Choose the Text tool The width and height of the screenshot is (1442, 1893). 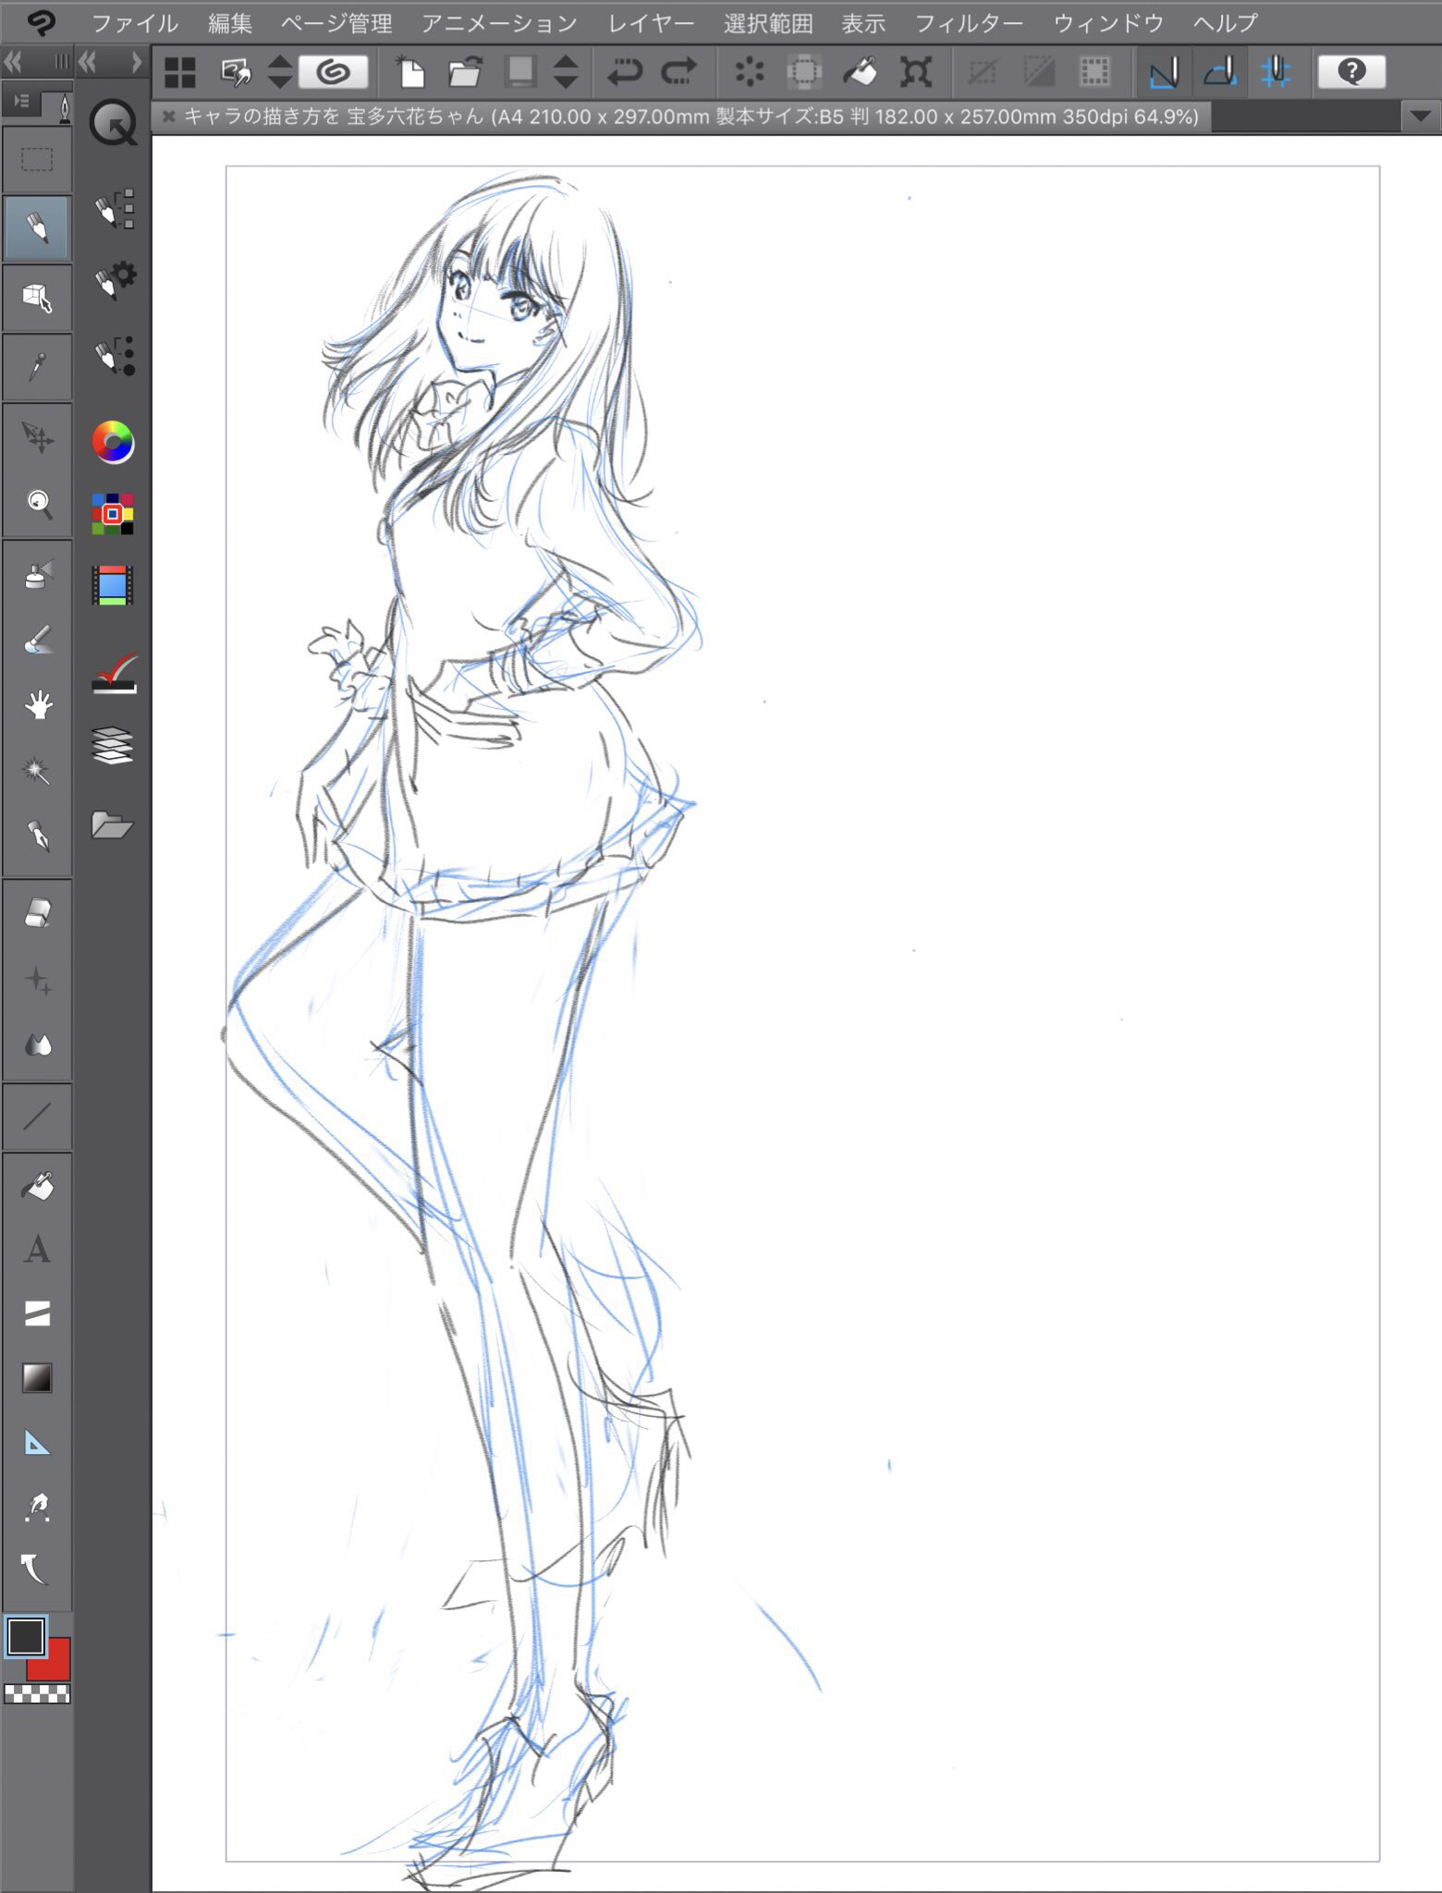(x=37, y=1250)
